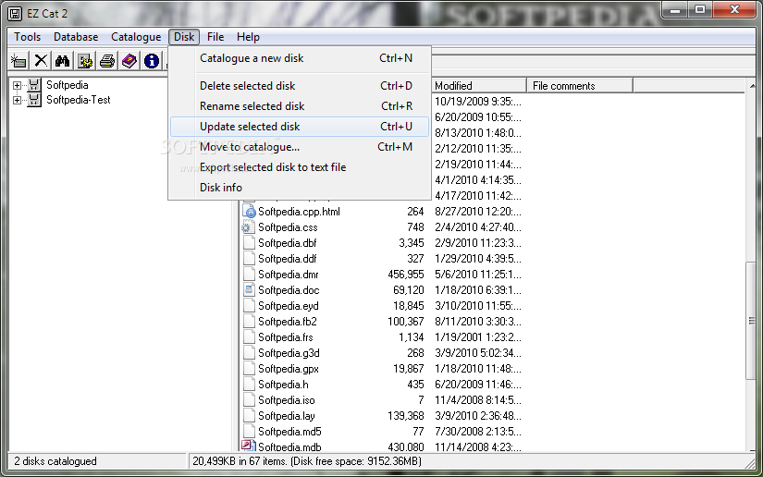
Task: Click the 2 disks catalogued status text
Action: click(55, 461)
